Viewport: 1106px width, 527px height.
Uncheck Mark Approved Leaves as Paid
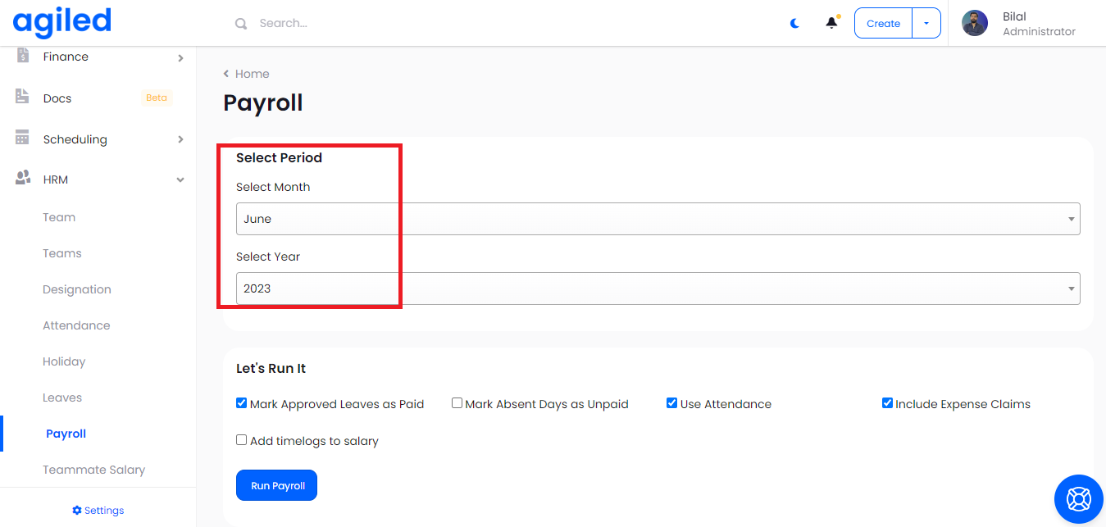click(x=242, y=403)
